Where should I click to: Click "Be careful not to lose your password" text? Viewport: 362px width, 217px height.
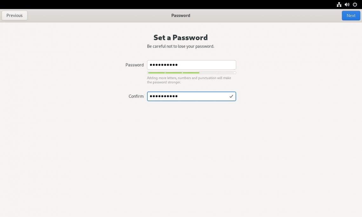tap(181, 46)
